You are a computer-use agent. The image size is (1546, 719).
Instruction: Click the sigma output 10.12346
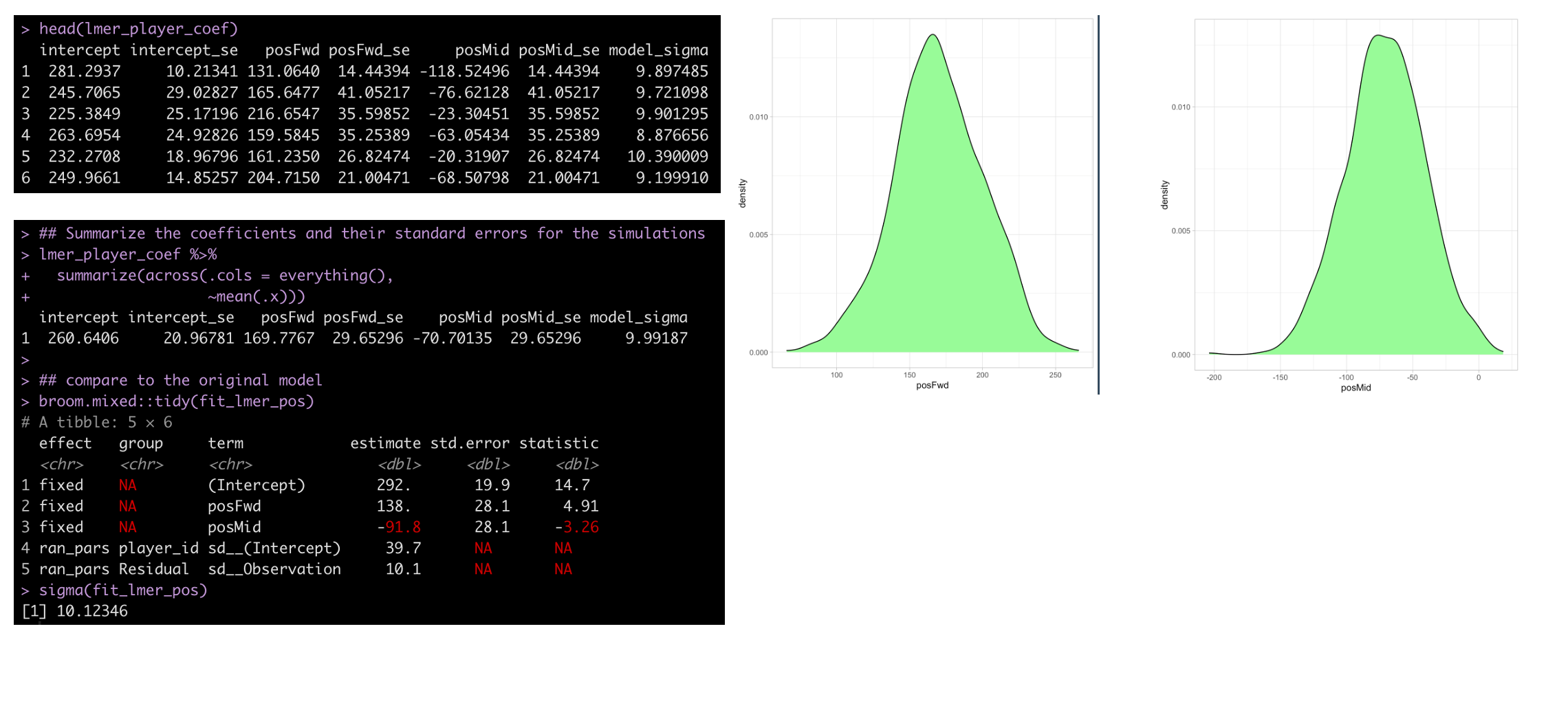[x=92, y=611]
